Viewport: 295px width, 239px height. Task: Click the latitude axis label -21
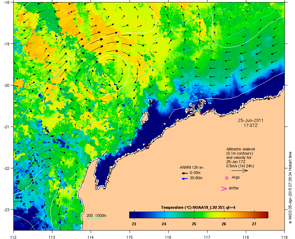point(6,127)
